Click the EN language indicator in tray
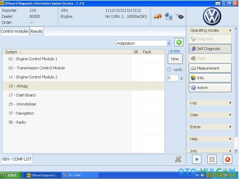Image resolution: width=239 pixels, height=179 pixels. [197, 175]
